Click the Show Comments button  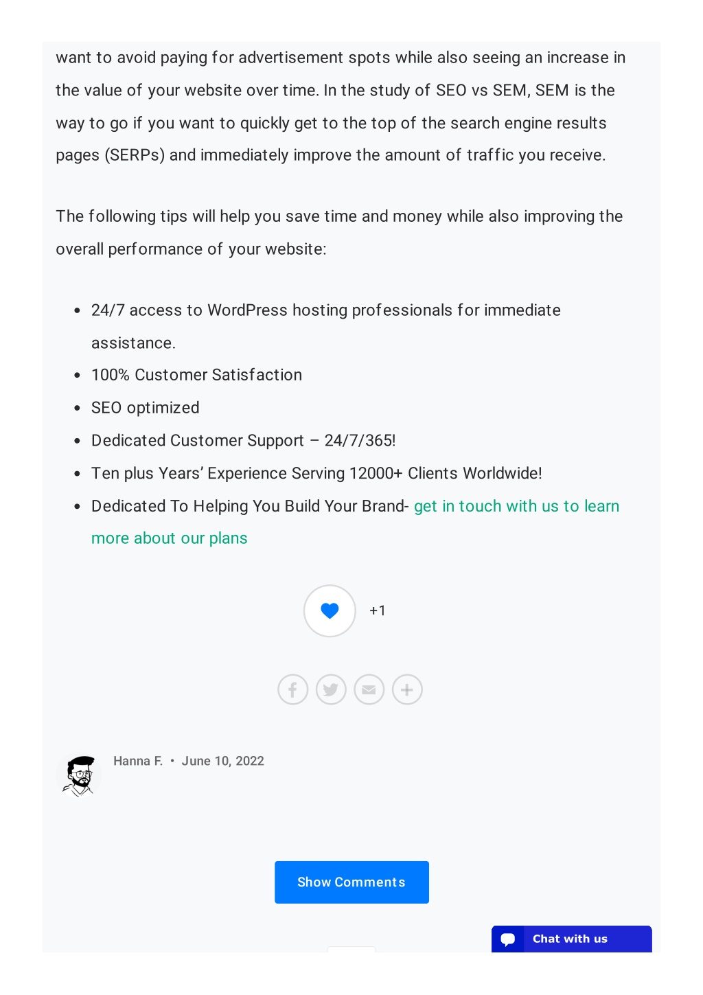[351, 882]
